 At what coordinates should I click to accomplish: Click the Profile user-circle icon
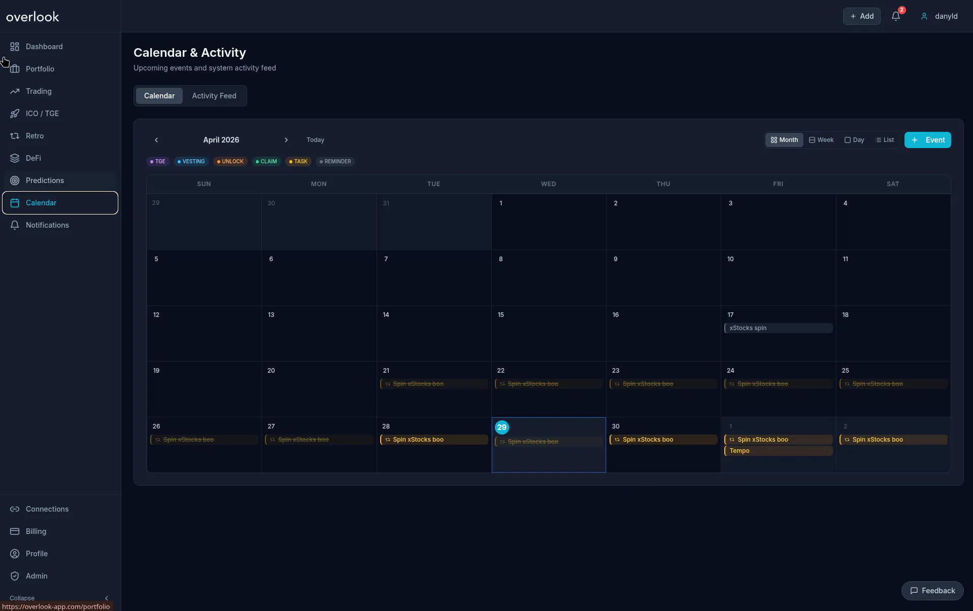point(15,554)
